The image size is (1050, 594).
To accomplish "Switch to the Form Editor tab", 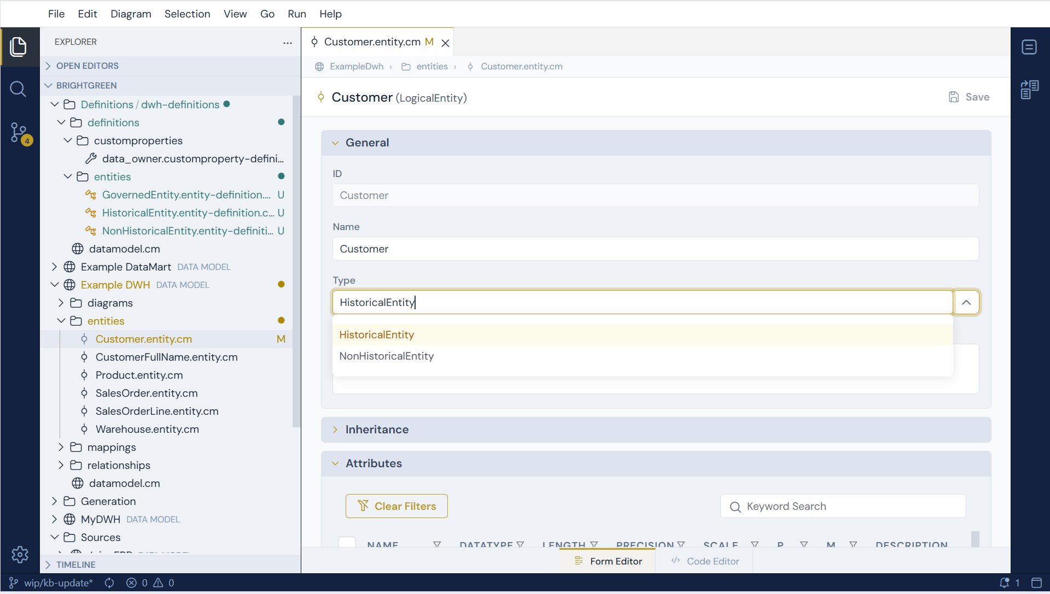I will coord(608,562).
